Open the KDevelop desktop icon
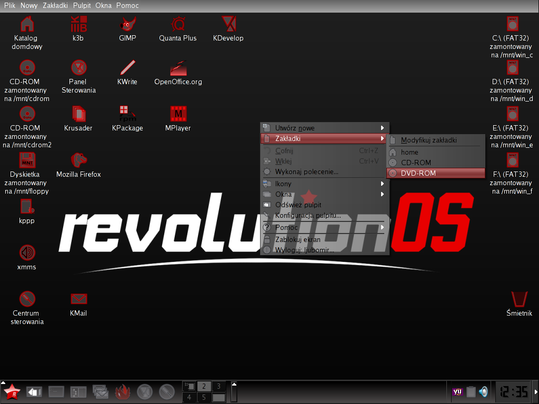The width and height of the screenshot is (539, 404). click(228, 24)
